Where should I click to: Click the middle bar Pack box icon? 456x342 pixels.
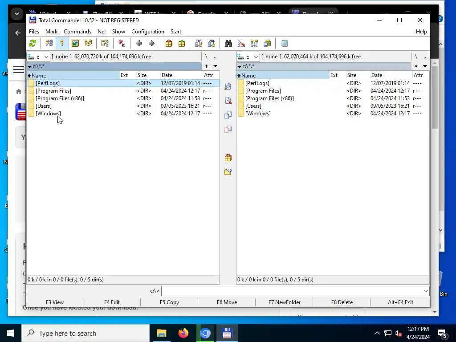[x=228, y=158]
